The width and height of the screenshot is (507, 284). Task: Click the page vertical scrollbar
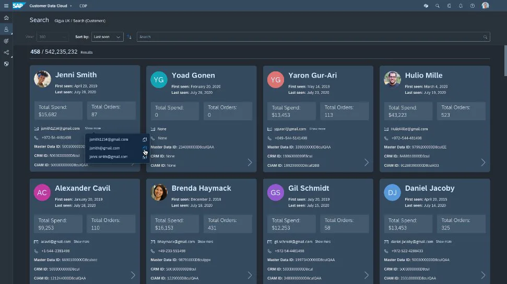(505, 61)
